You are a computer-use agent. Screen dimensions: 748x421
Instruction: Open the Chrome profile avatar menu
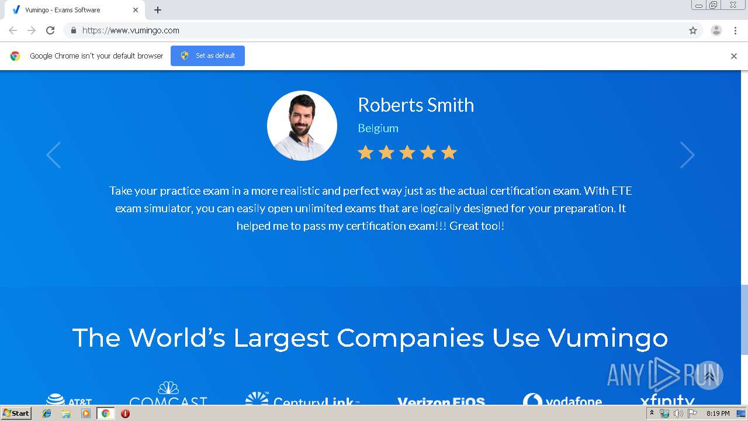click(716, 30)
